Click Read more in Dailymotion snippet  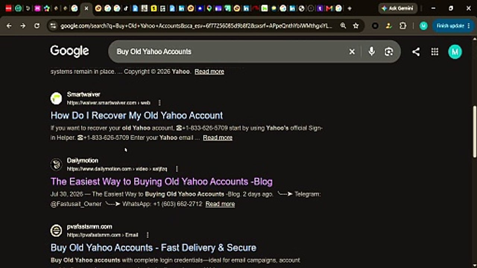[x=220, y=204]
